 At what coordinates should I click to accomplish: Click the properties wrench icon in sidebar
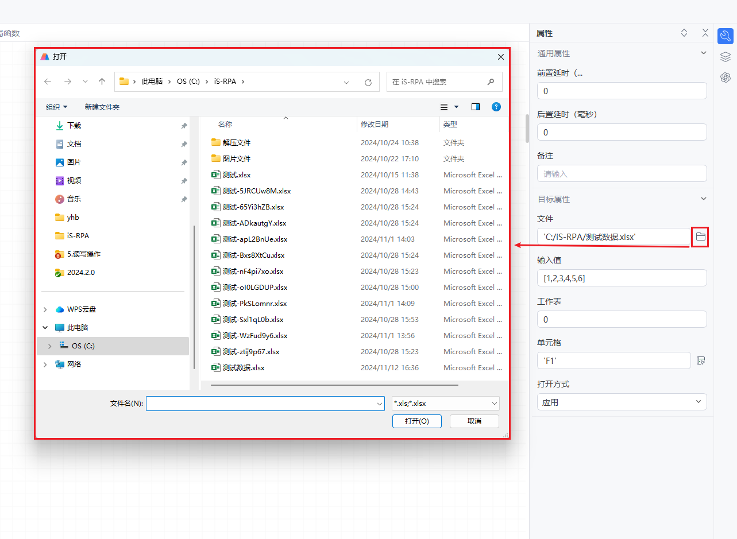[x=726, y=36]
